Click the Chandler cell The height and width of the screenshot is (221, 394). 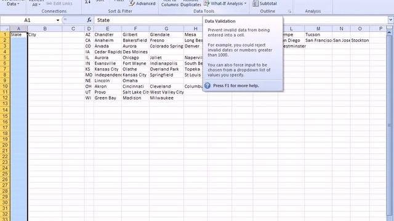coord(108,34)
